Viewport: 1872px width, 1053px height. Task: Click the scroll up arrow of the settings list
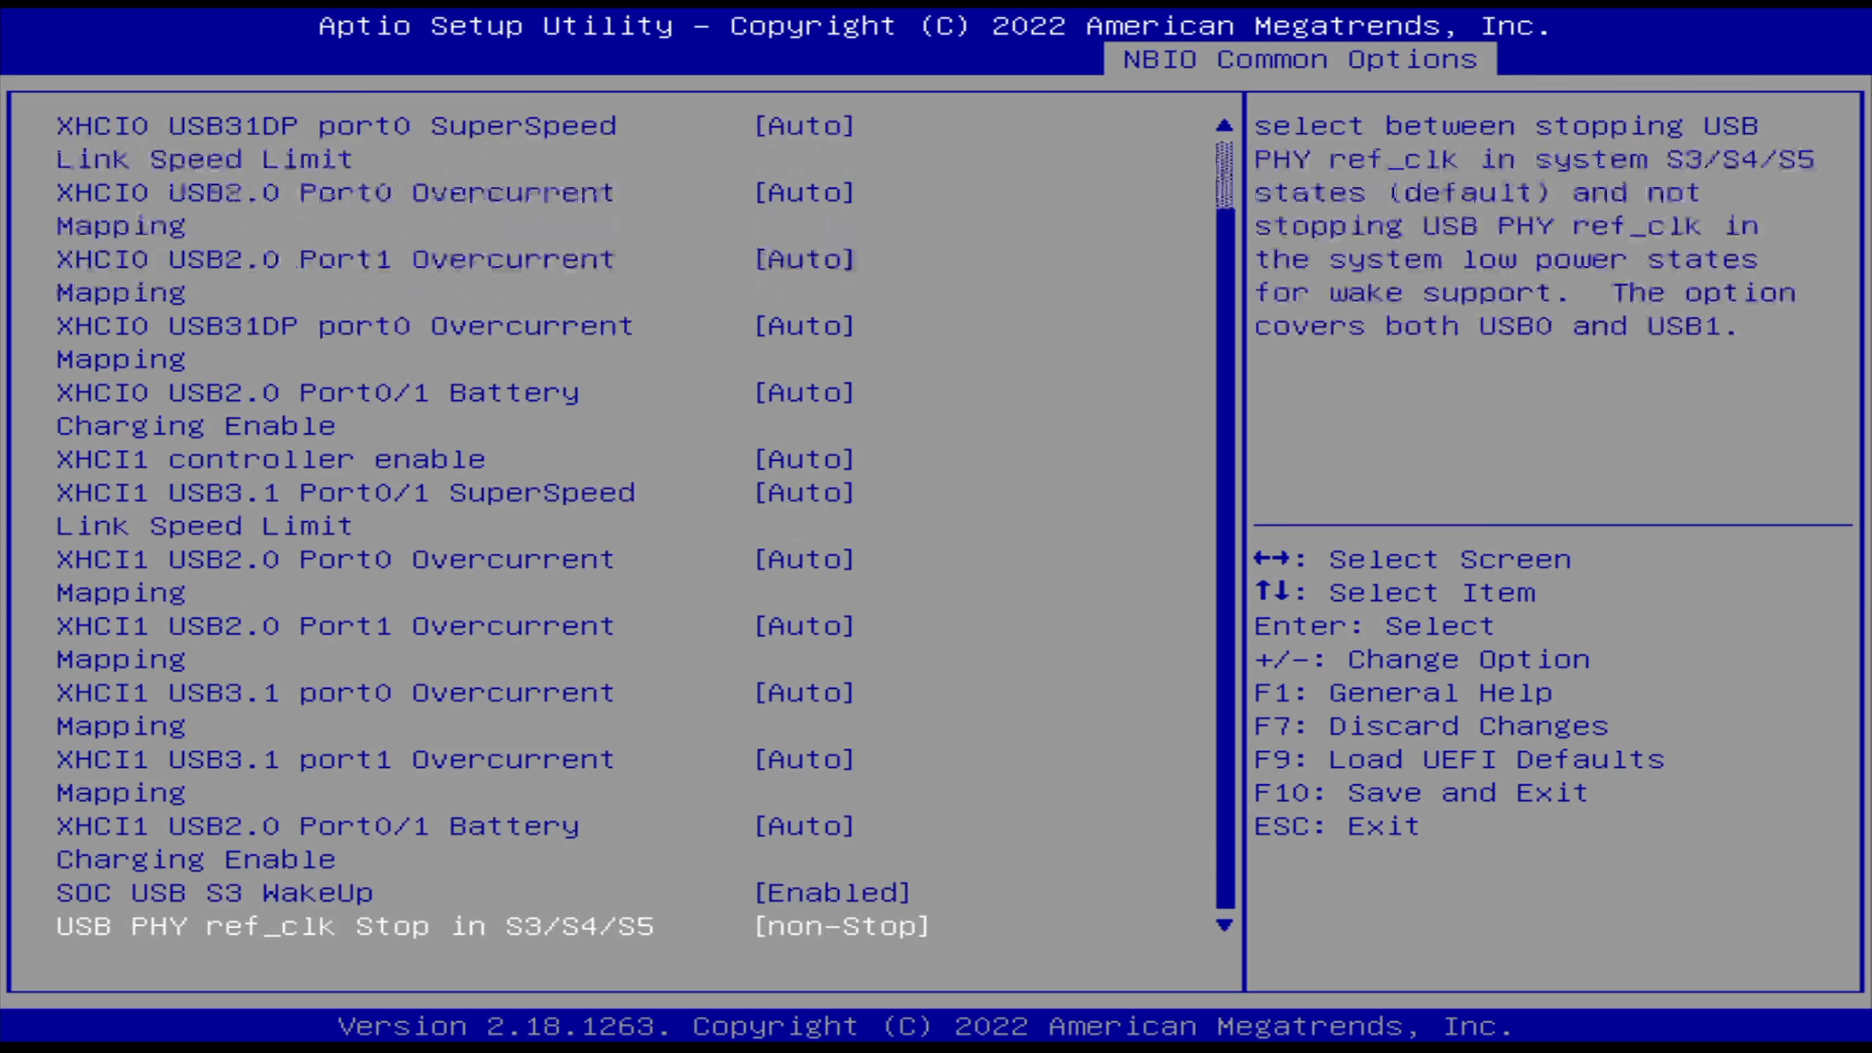click(x=1225, y=126)
